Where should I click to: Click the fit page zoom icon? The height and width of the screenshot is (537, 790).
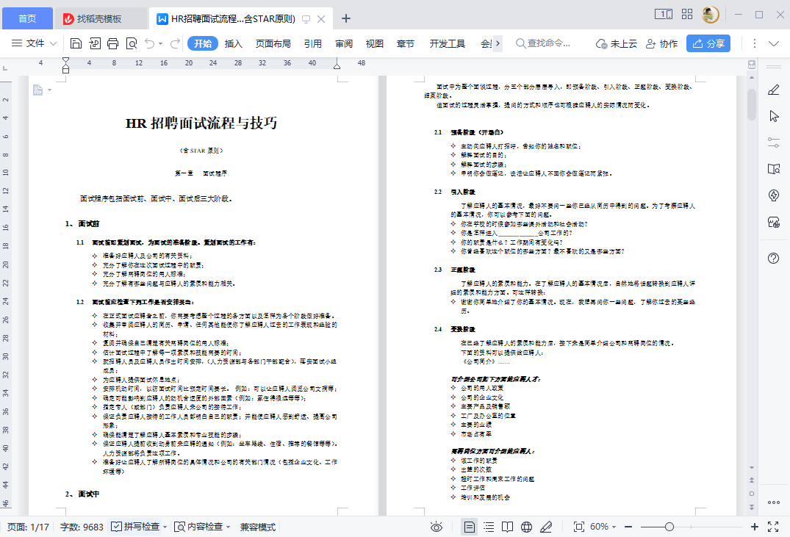(579, 527)
